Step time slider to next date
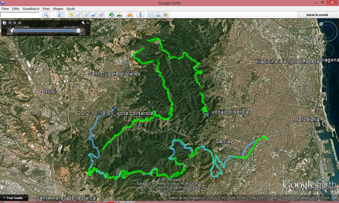339x203 pixels. pyautogui.click(x=82, y=30)
